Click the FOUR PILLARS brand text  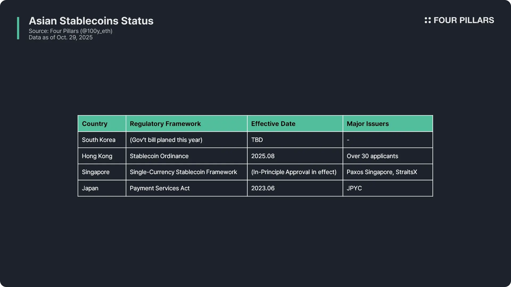coord(464,20)
